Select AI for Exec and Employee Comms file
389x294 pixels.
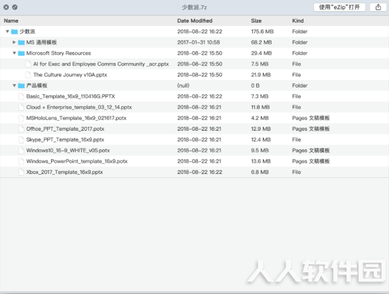[x=101, y=64]
